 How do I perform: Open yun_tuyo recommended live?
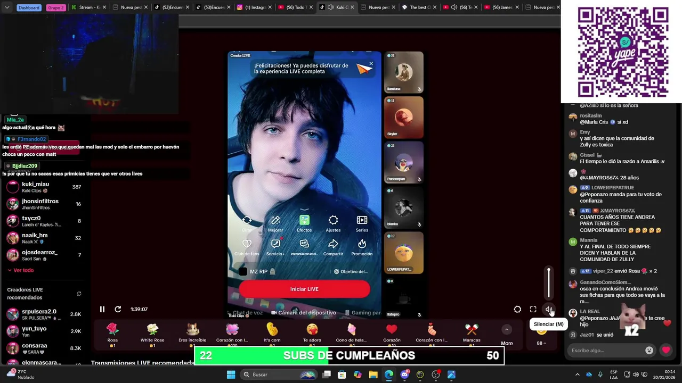pos(44,331)
